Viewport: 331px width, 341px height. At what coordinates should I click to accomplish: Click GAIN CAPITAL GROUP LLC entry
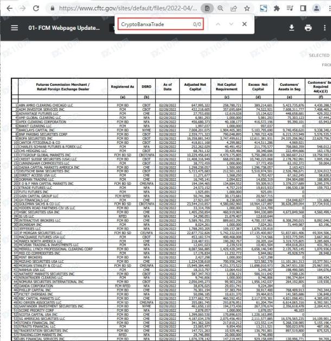(39, 196)
